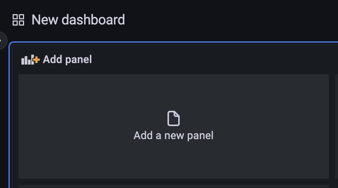Click the word panel in Add panel heading
This screenshot has width=338, height=188.
(78, 60)
